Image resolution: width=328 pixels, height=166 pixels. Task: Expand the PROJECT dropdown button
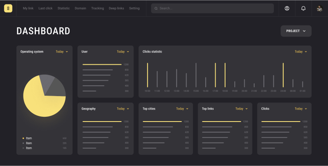pos(296,31)
